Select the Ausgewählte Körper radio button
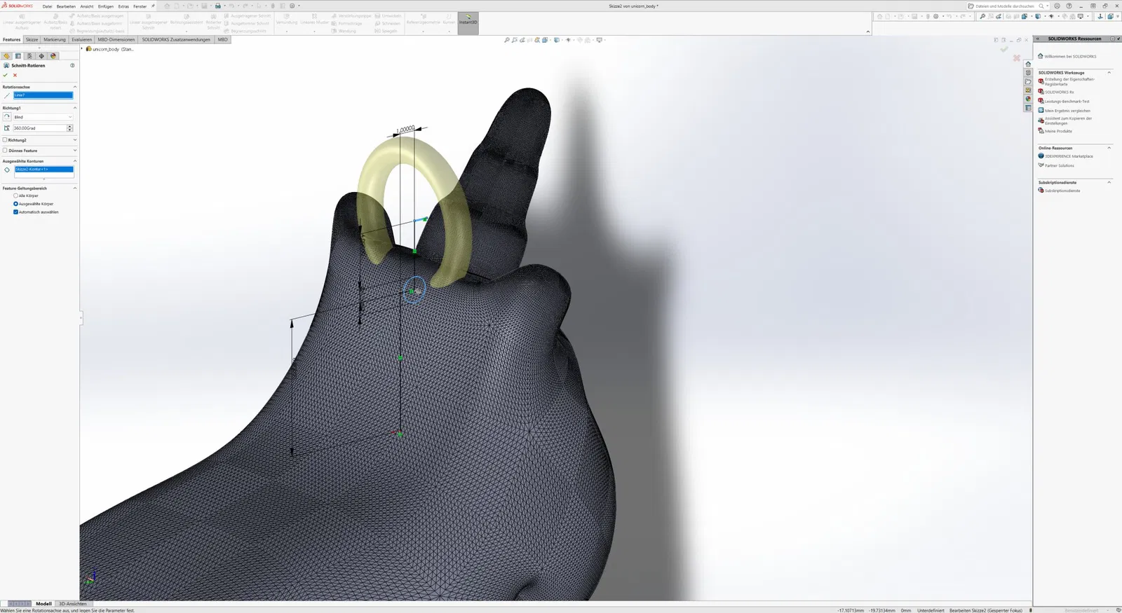 point(15,204)
